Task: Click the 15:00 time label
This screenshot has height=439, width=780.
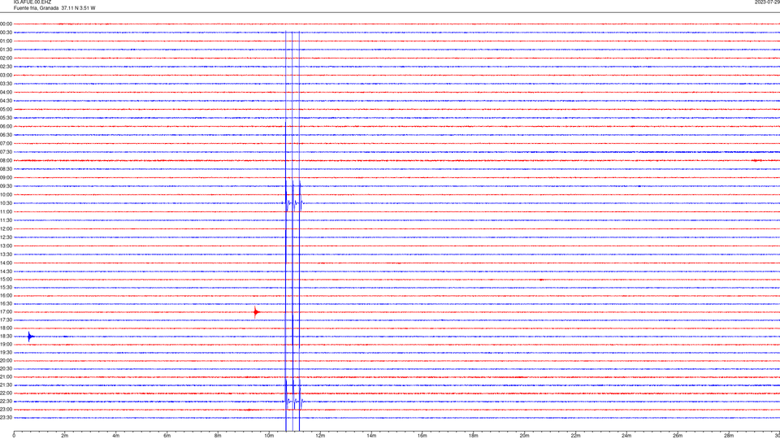Action: pyautogui.click(x=6, y=279)
